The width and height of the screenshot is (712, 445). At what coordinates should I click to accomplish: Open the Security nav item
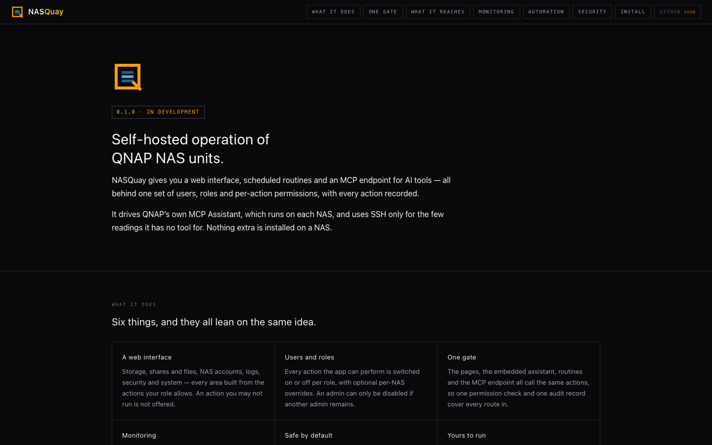(592, 12)
